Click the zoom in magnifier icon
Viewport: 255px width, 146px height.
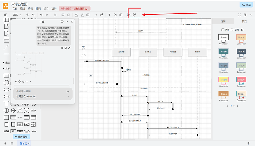[x=28, y=15]
